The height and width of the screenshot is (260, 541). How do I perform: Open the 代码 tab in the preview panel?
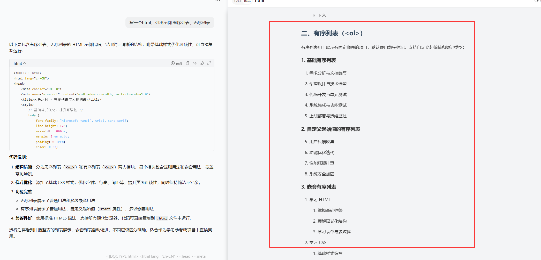(237, 1)
